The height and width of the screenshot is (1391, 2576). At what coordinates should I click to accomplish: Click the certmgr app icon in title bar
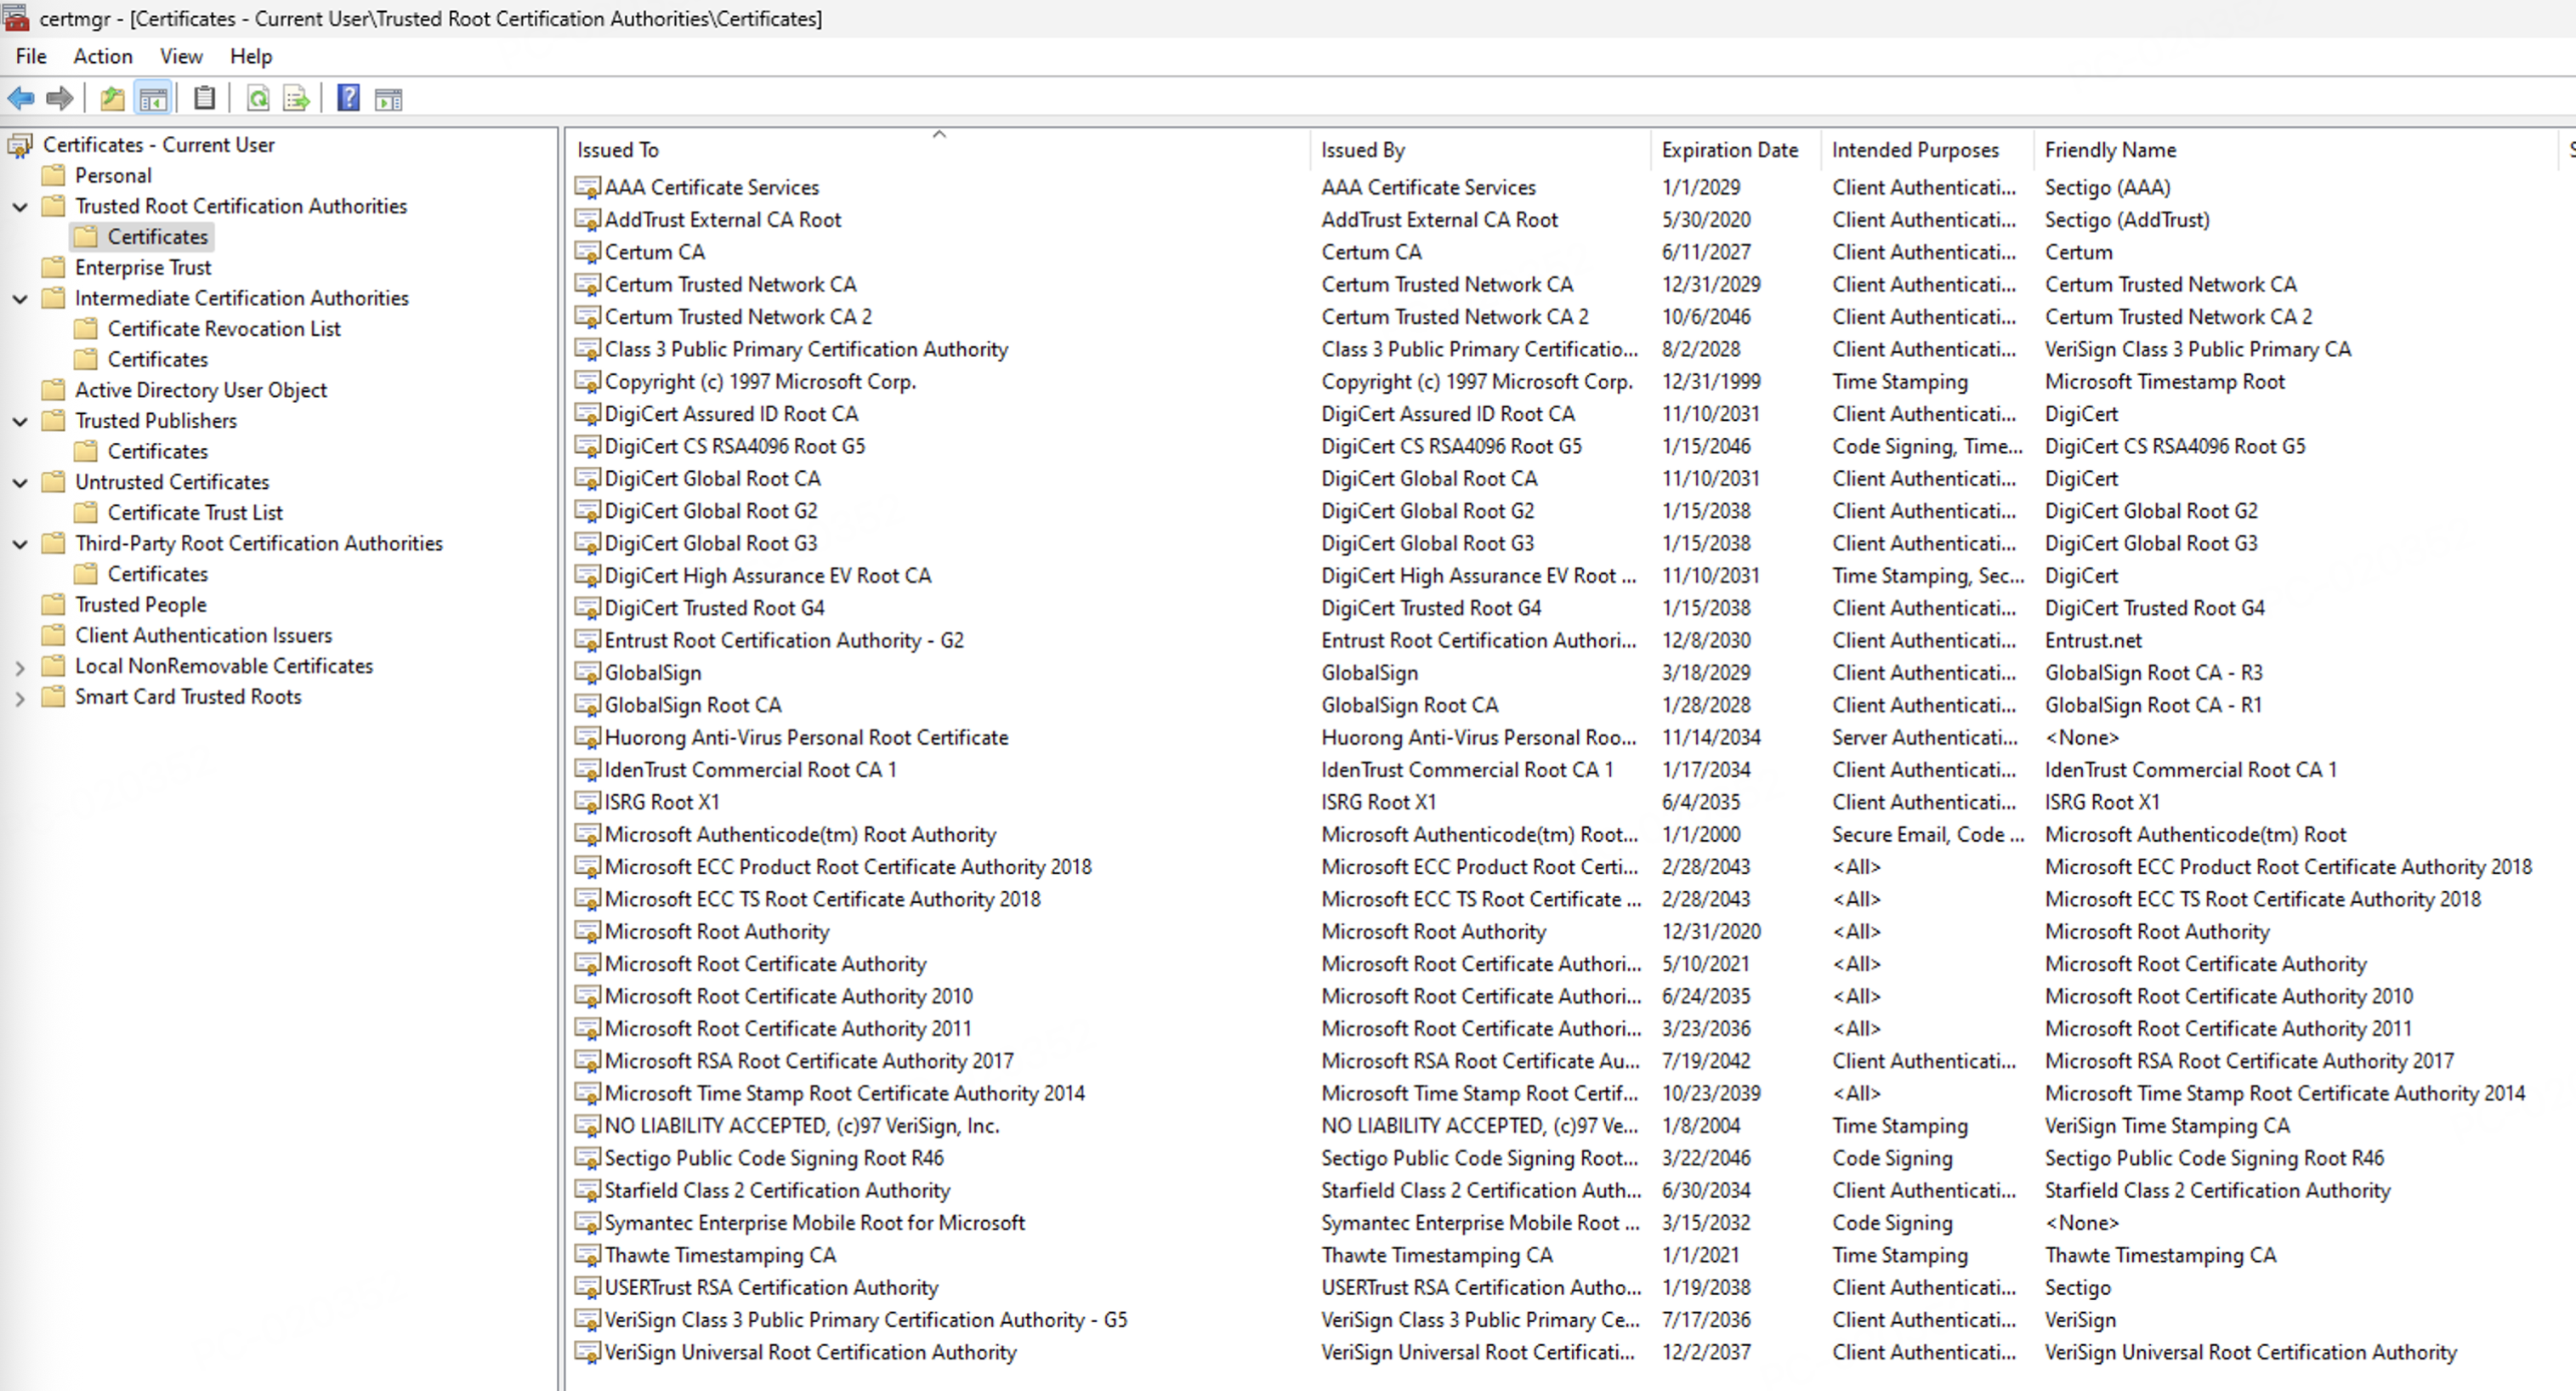pyautogui.click(x=15, y=17)
